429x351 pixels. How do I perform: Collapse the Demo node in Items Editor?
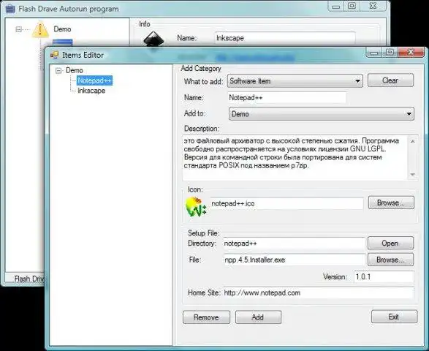pyautogui.click(x=58, y=71)
